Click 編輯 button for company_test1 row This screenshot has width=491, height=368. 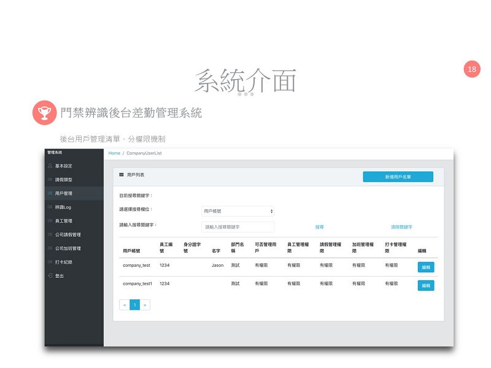[426, 286]
